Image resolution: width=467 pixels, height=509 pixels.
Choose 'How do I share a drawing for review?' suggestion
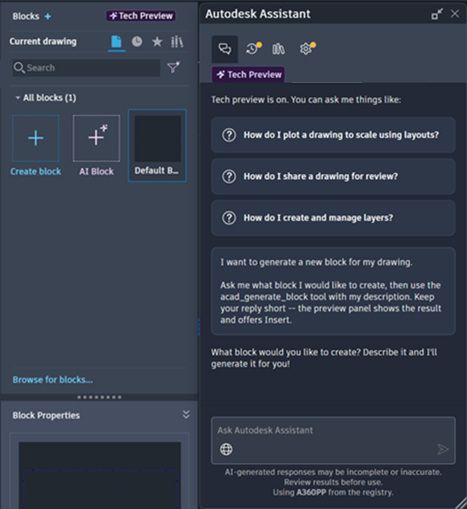pos(333,176)
